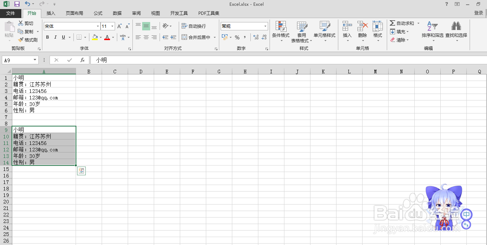Switch to Insert (插入) tab
Viewport: 487px width, 245px height.
click(51, 13)
